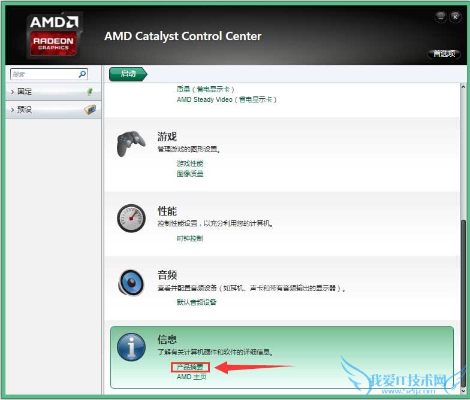
Task: Click the 游戏 section heading
Action: click(167, 137)
